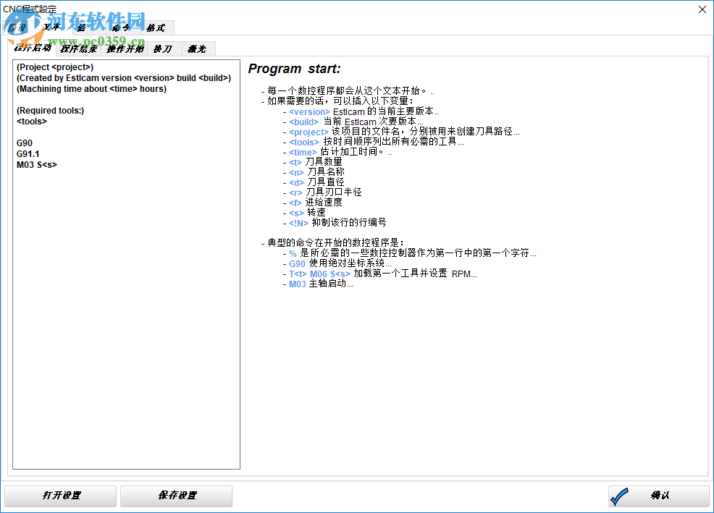The width and height of the screenshot is (714, 513).
Task: Click the % command in help text
Action: (x=293, y=253)
